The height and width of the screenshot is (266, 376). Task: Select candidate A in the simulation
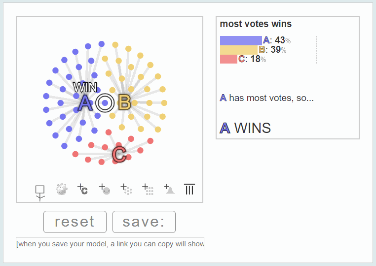[x=85, y=103]
